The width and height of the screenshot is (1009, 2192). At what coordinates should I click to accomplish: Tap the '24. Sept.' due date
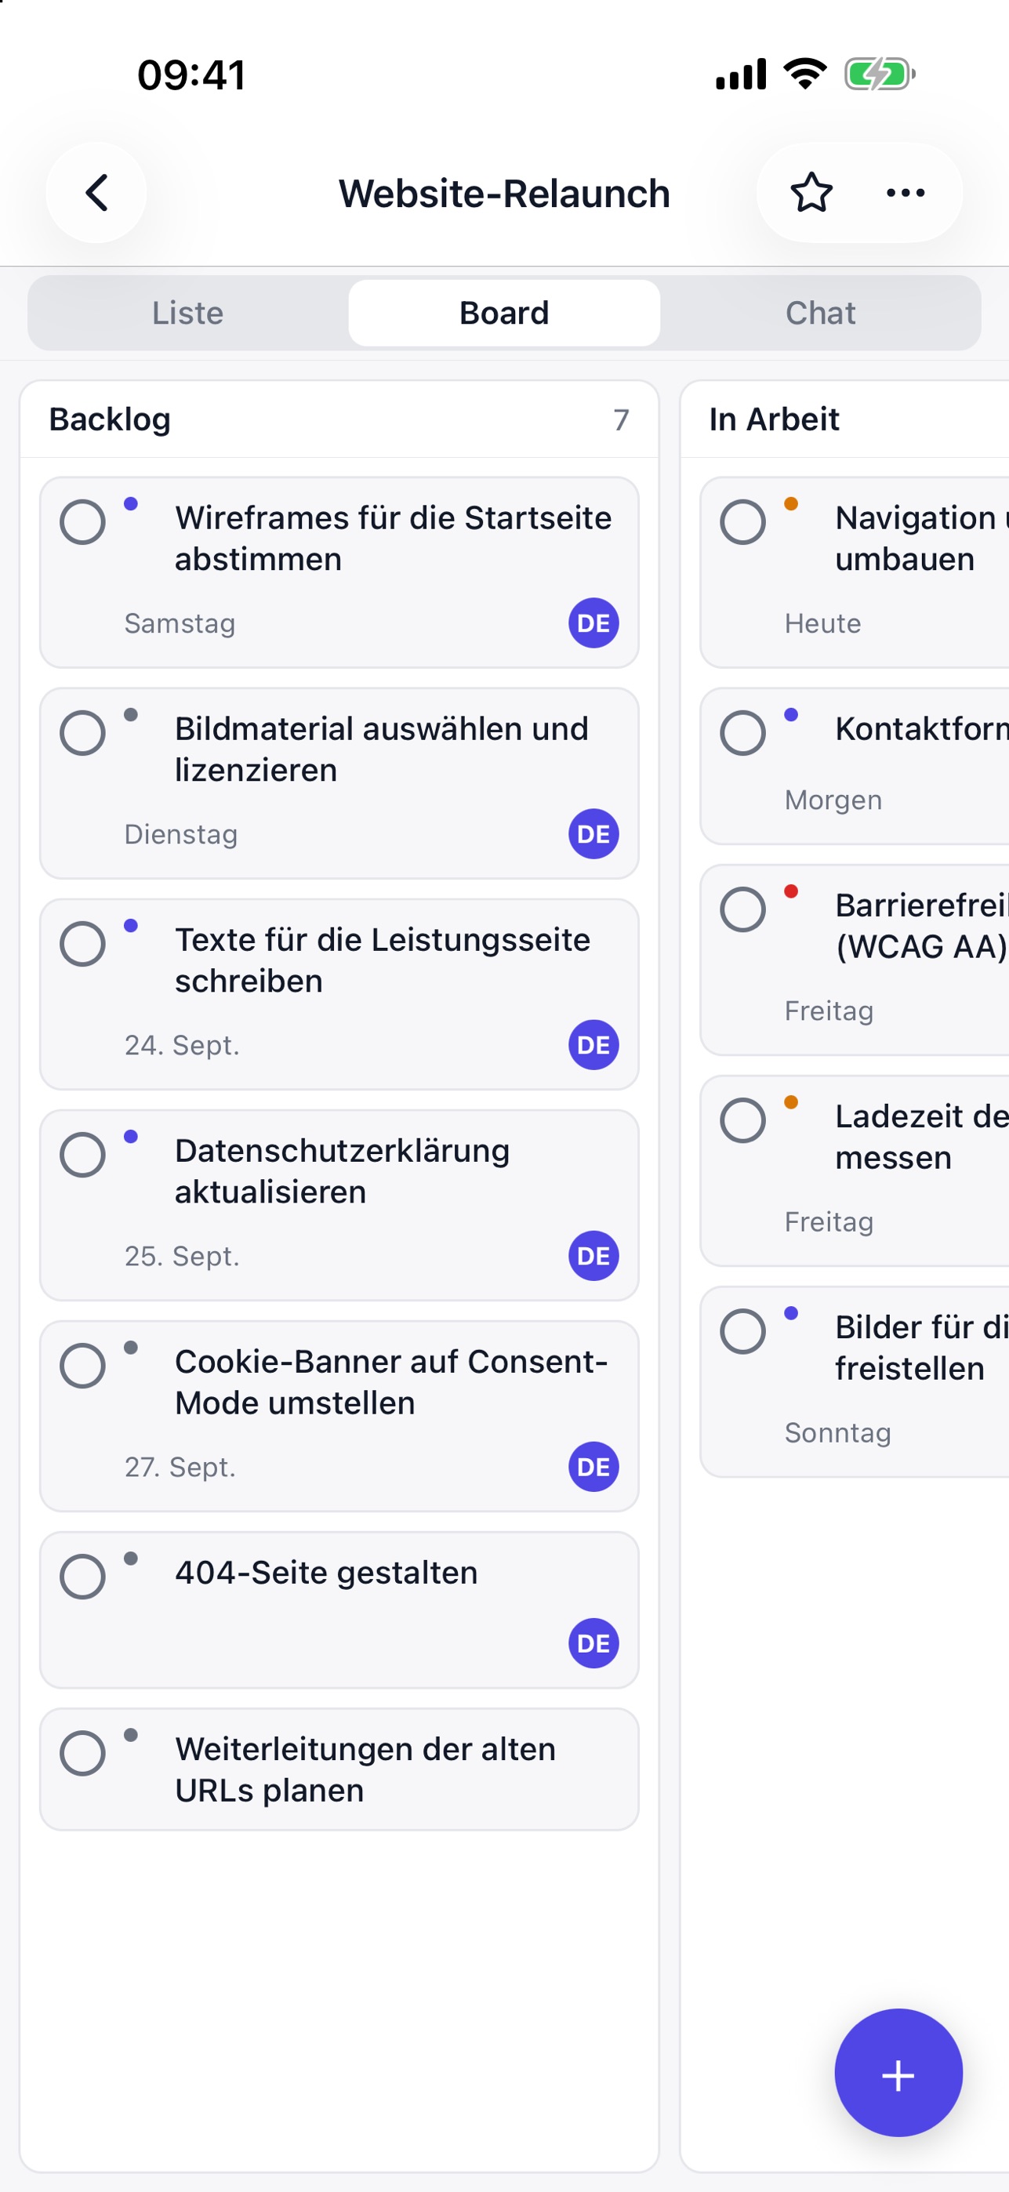[x=182, y=1046]
